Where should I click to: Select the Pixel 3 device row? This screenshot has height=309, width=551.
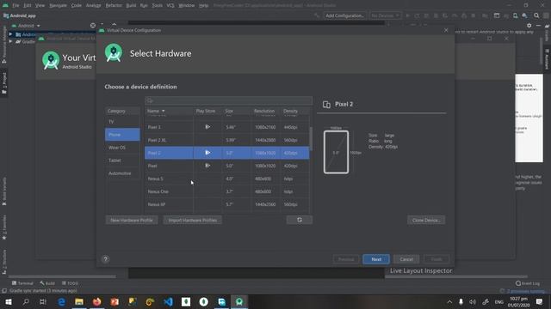click(x=227, y=127)
